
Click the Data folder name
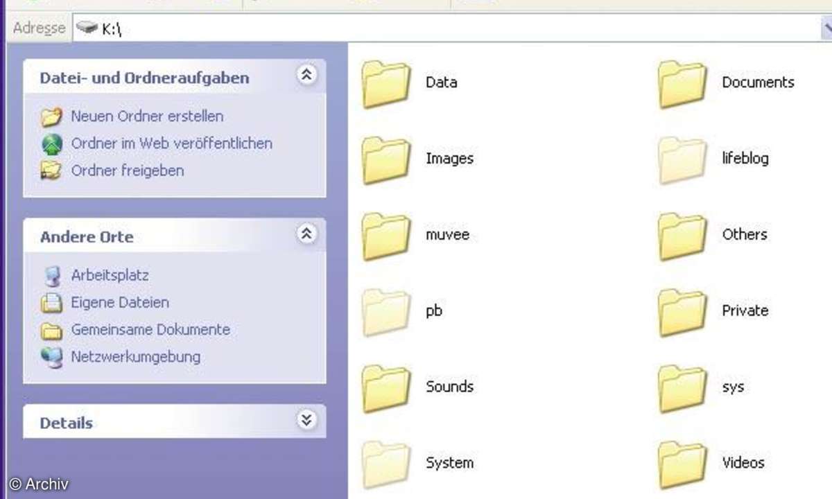tap(442, 82)
